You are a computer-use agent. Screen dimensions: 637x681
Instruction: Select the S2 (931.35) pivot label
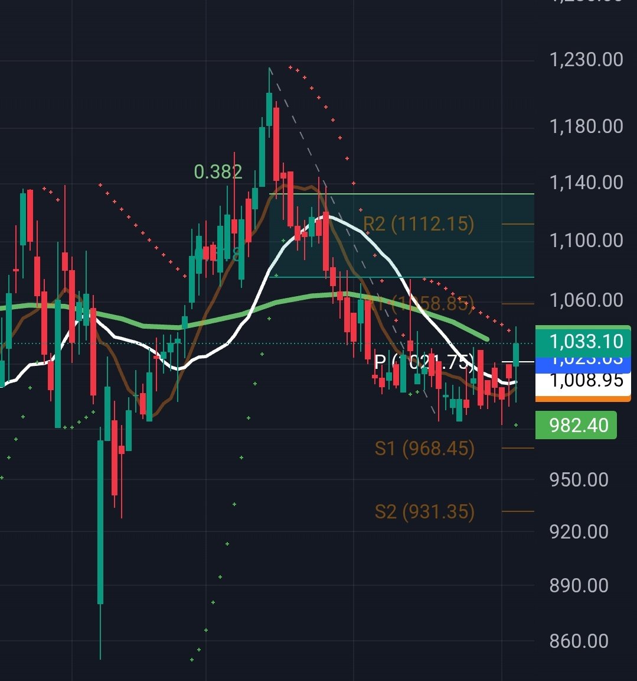[424, 511]
